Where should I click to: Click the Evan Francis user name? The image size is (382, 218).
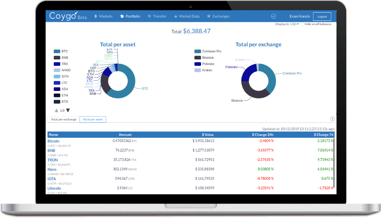(300, 16)
